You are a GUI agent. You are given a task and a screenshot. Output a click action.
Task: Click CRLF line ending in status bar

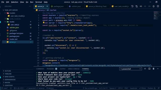click(126, 88)
